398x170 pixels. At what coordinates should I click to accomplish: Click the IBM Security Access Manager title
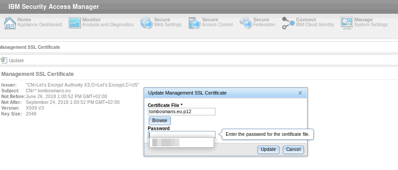[53, 7]
